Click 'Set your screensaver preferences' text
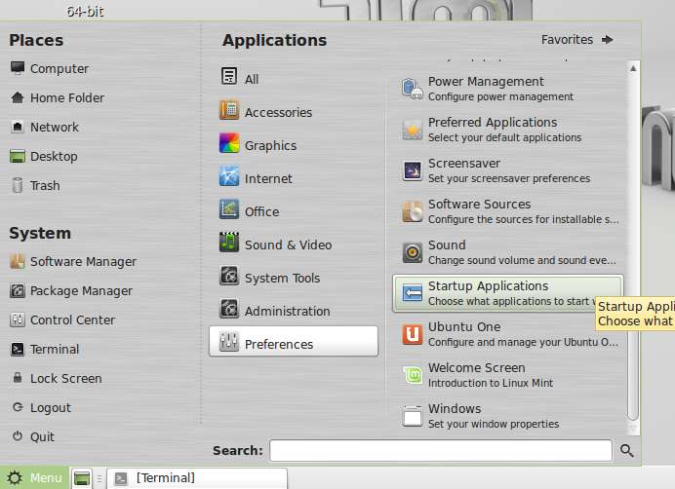 [509, 178]
